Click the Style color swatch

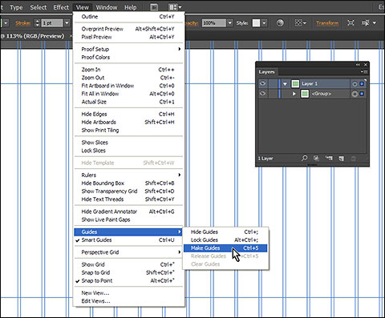click(256, 23)
